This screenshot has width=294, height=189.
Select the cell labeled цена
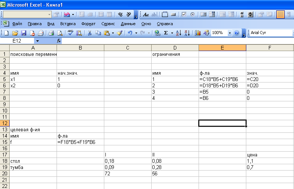coord(270,155)
